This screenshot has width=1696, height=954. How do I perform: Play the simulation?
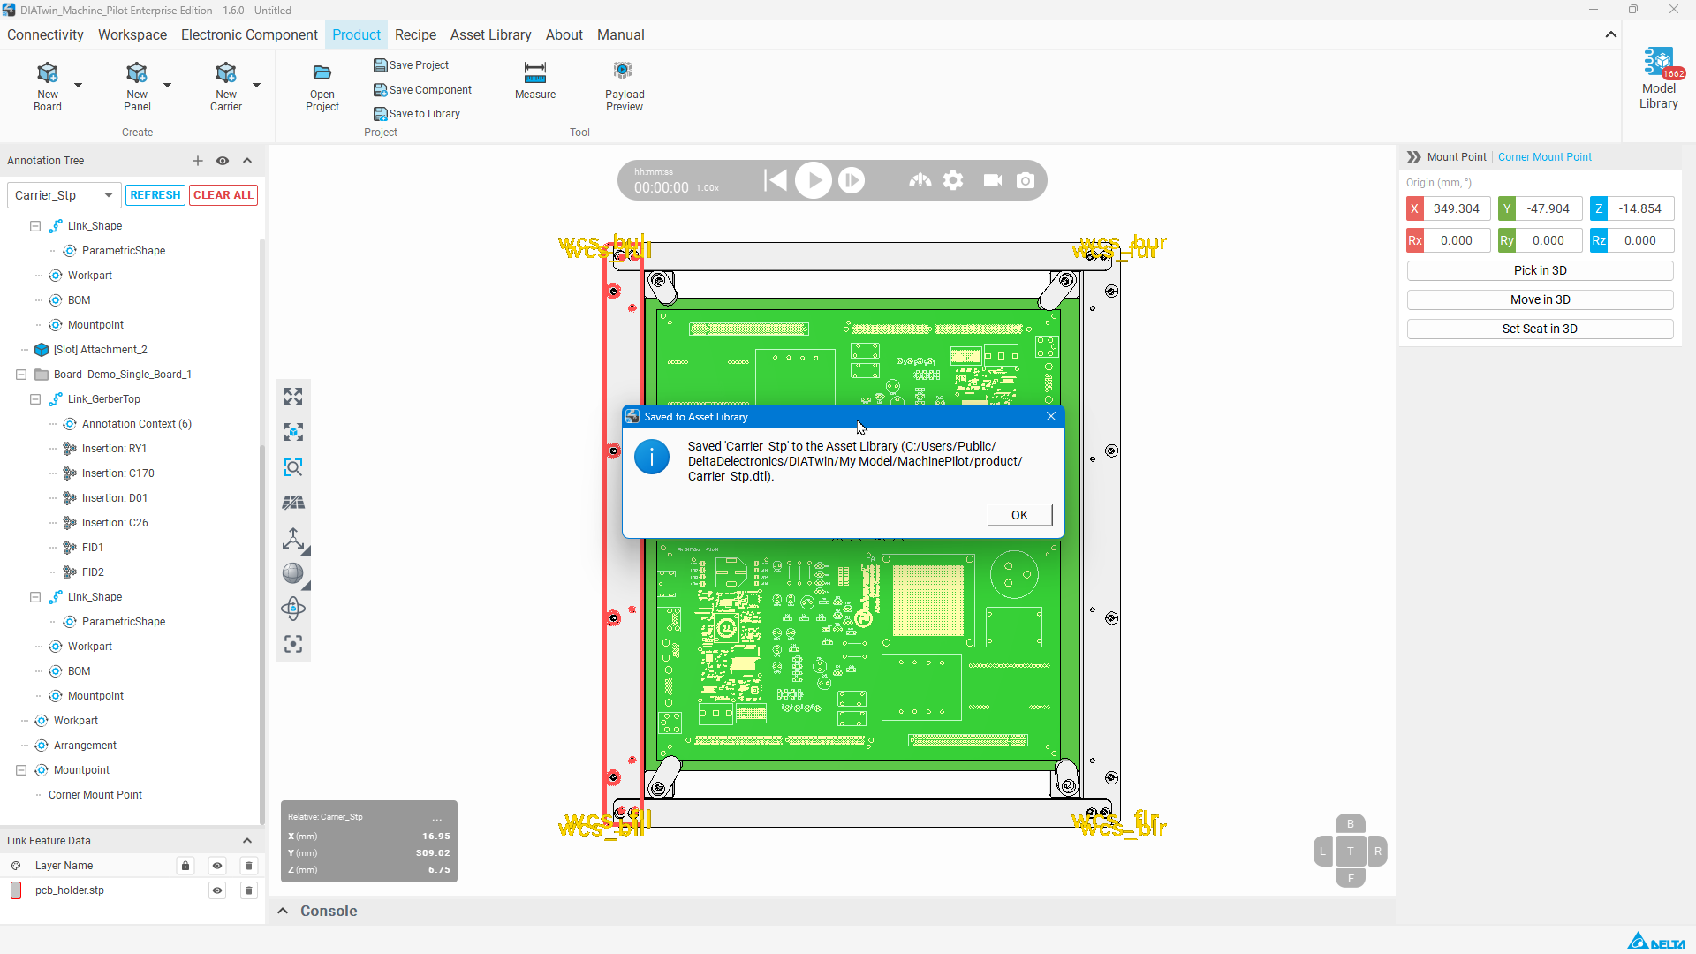(x=814, y=180)
